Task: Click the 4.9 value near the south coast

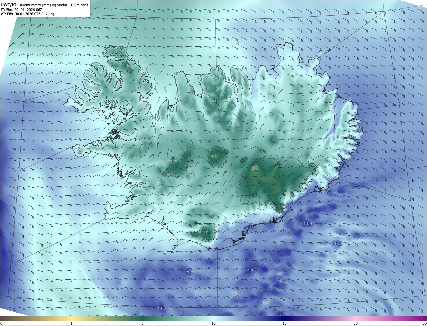Action: (205, 233)
